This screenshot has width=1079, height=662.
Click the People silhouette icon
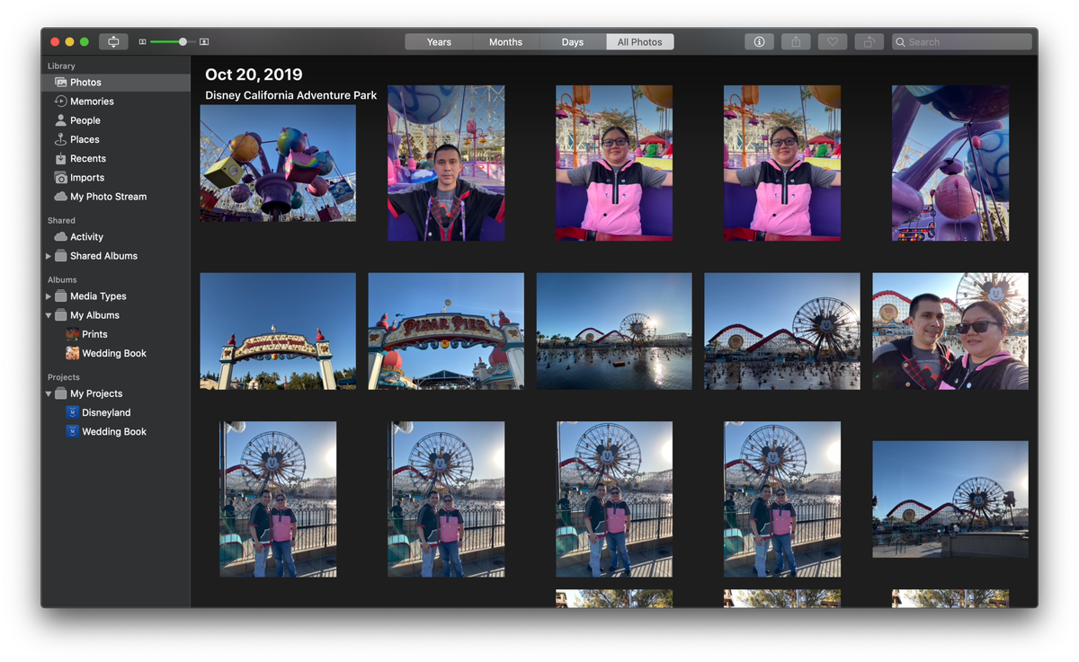coord(60,120)
